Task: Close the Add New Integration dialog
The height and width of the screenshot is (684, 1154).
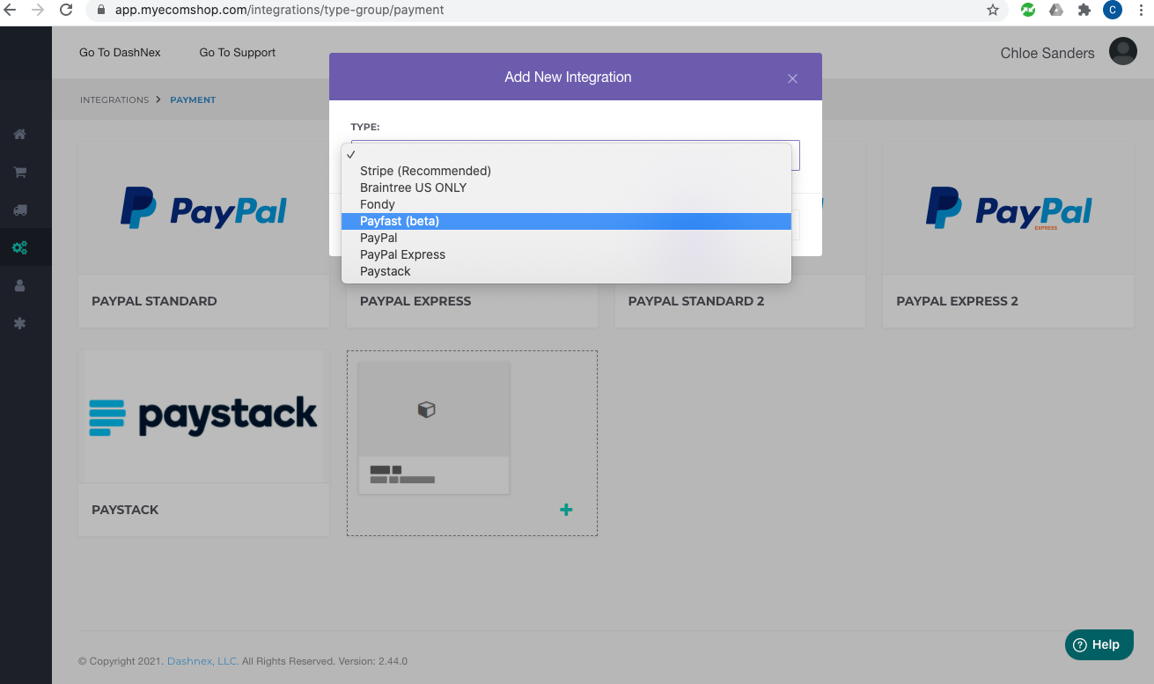Action: point(792,78)
